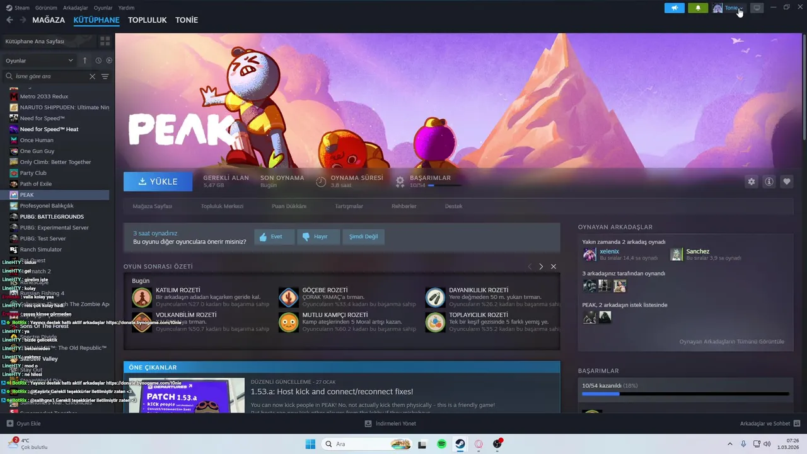Open the 1.53.a patch news thumbnail
807x454 pixels.
point(187,395)
